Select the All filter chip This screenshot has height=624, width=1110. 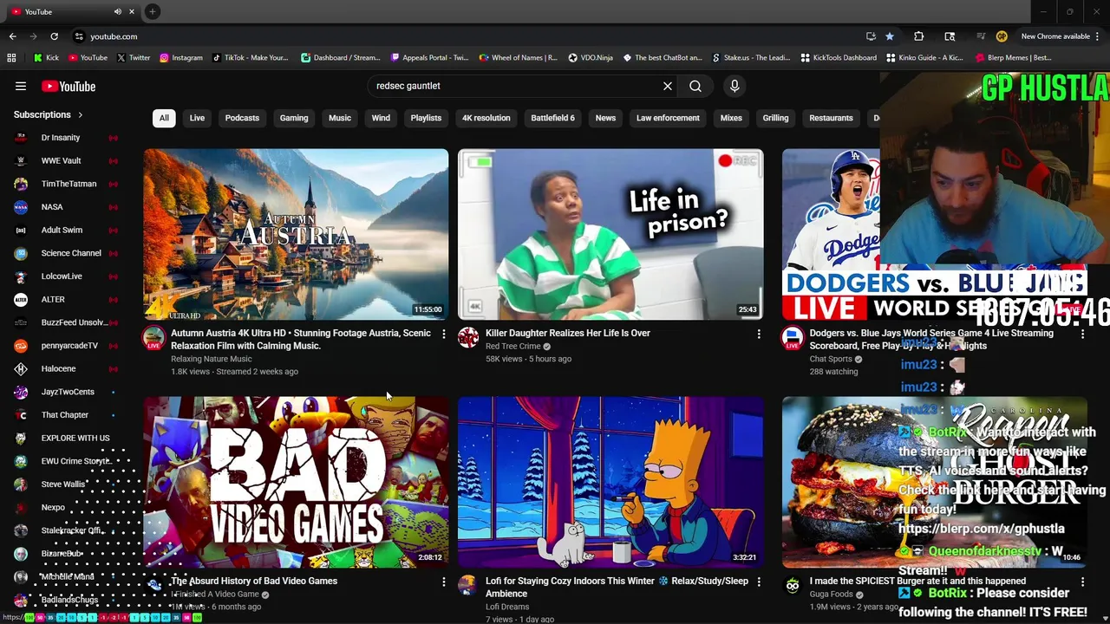coord(164,118)
